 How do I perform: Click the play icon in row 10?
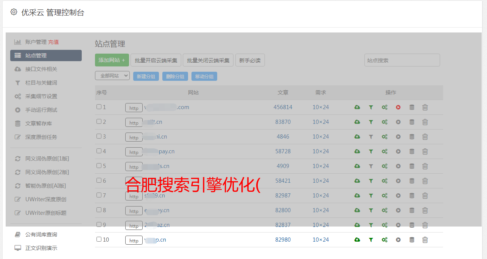pyautogui.click(x=398, y=240)
